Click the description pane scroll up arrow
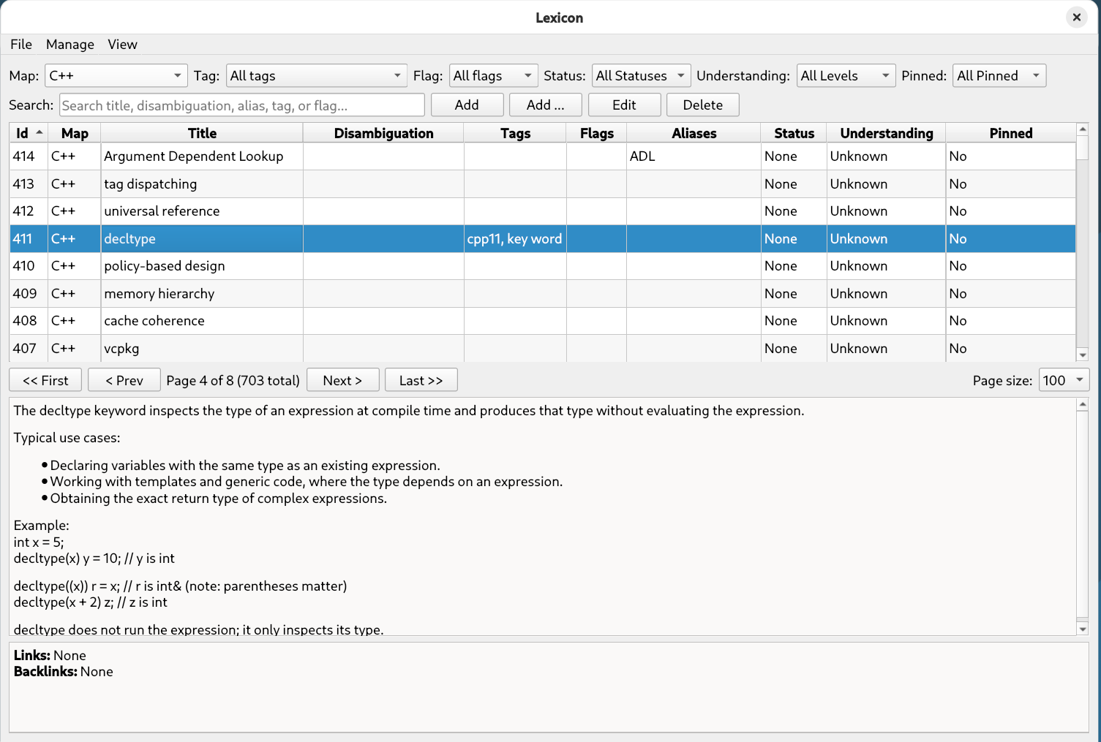This screenshot has width=1101, height=742. [x=1083, y=404]
